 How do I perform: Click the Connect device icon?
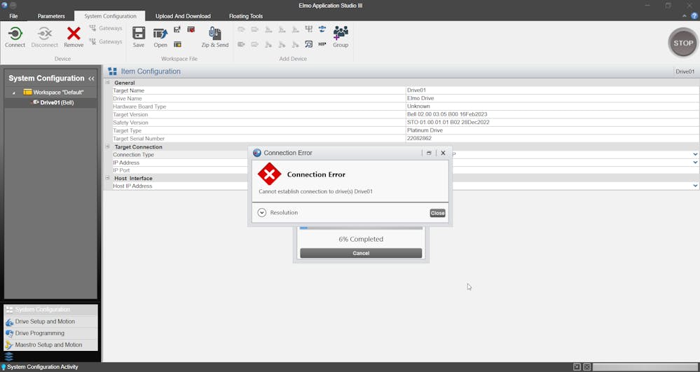click(15, 34)
